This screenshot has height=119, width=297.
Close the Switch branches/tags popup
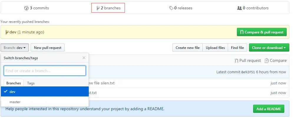click(x=84, y=58)
